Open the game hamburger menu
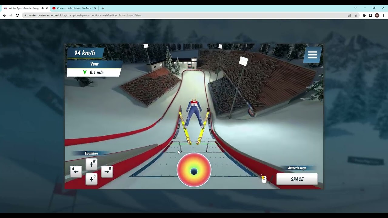 (313, 55)
